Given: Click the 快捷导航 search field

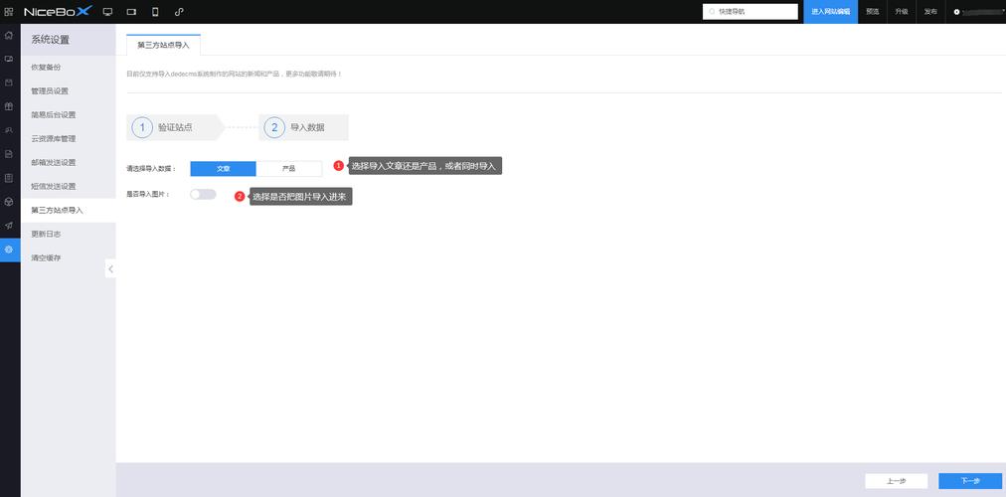Looking at the screenshot, I should (751, 12).
